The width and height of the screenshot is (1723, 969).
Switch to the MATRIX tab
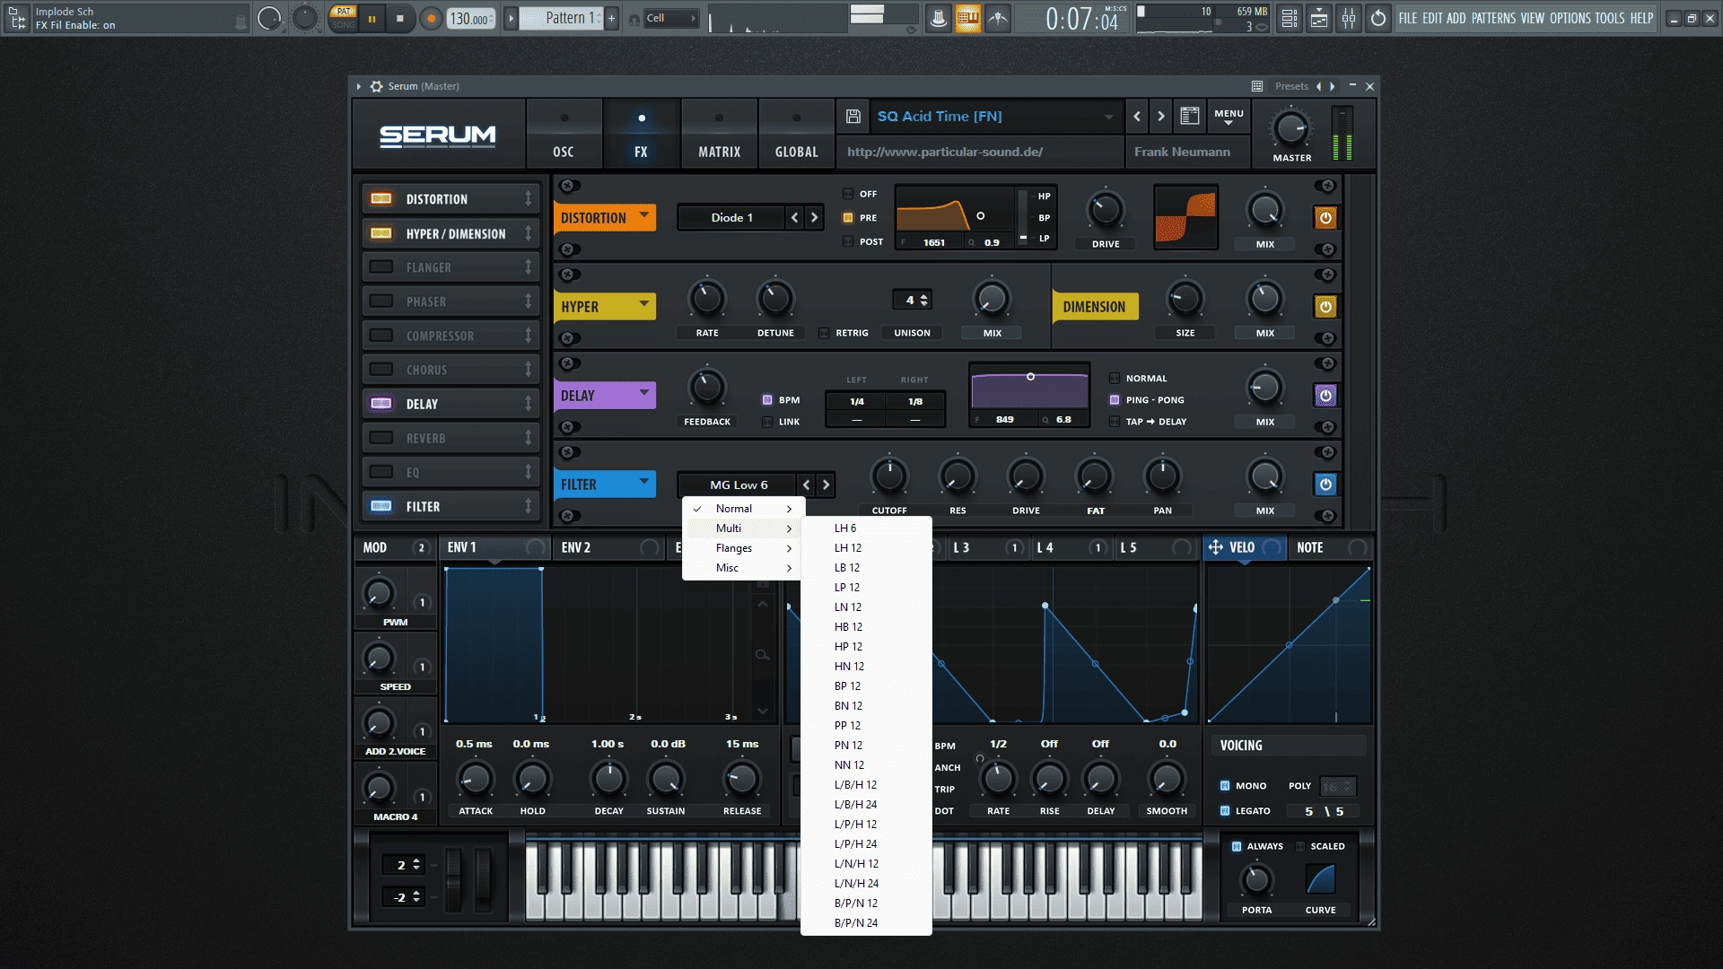(719, 135)
